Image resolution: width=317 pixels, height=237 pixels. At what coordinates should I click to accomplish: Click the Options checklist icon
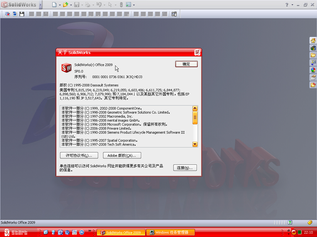click(x=128, y=5)
